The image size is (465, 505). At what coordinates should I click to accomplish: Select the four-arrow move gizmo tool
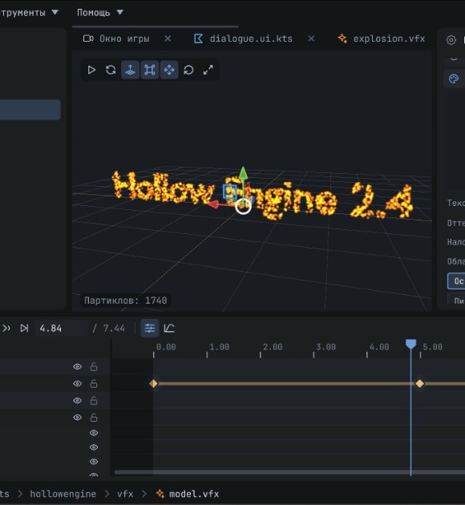coord(169,70)
